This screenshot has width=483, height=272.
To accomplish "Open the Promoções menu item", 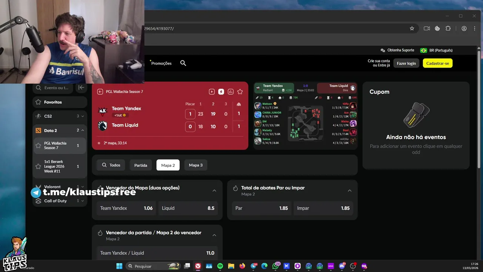I will click(161, 63).
